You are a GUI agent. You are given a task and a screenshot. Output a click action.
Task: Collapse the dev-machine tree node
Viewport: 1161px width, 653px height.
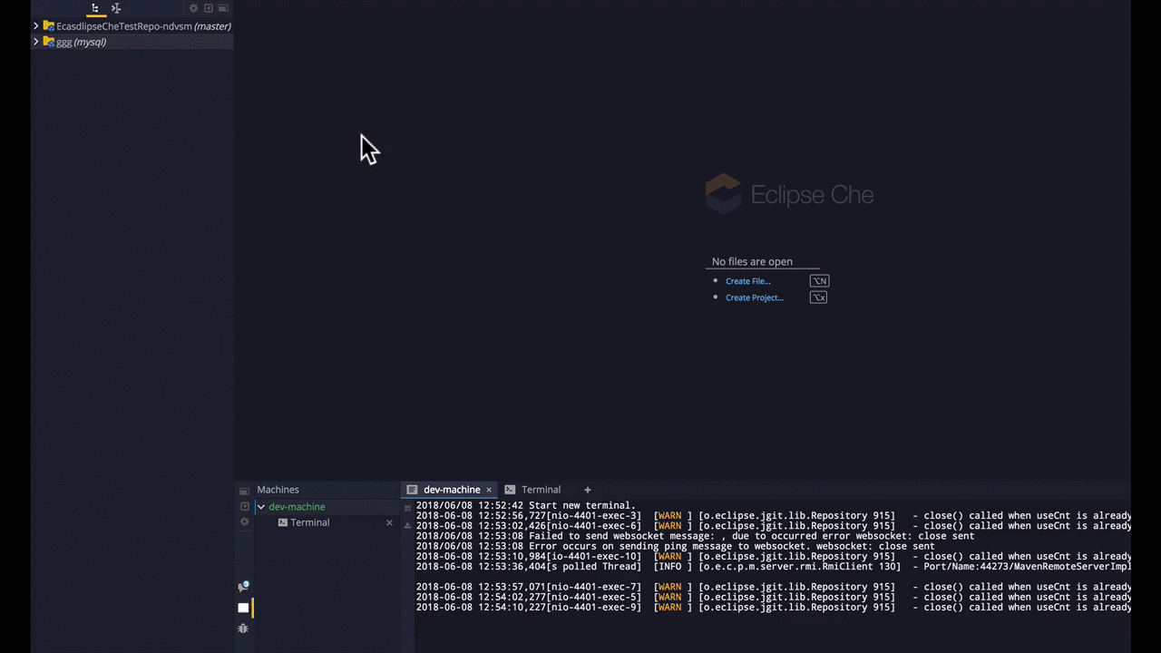point(261,507)
